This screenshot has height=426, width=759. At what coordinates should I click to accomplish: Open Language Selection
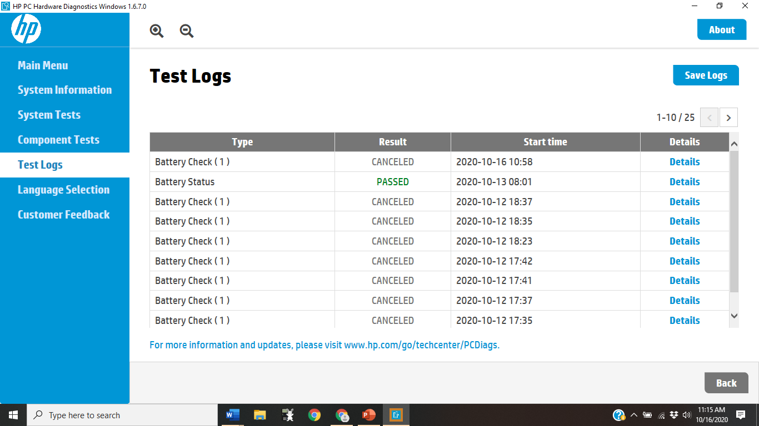(x=63, y=190)
